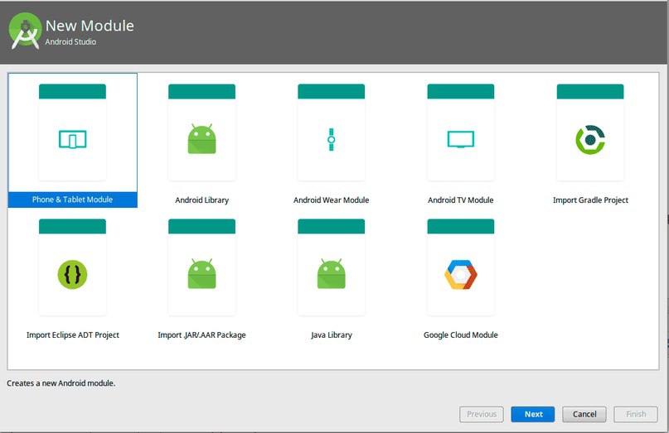Pick the Import .JAR/.AAR Package android icon
Screen dimensions: 669x433
(201, 273)
